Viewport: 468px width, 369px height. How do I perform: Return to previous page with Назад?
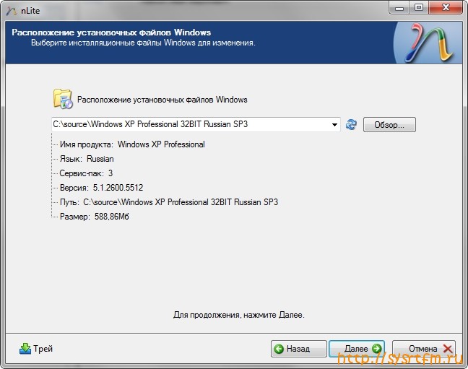299,349
